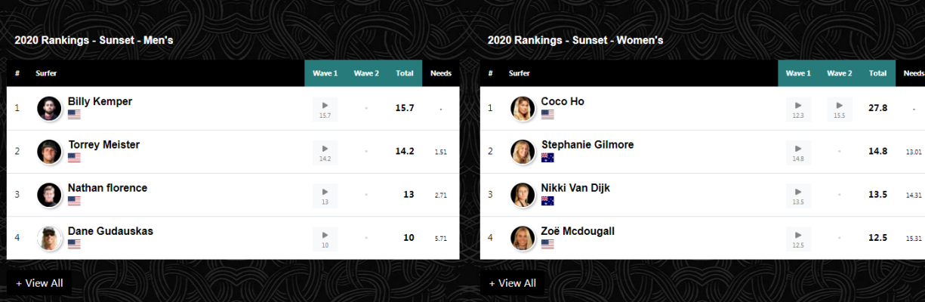Click Dane Gudauskas's avatar photo
This screenshot has width=925, height=302.
pos(49,238)
